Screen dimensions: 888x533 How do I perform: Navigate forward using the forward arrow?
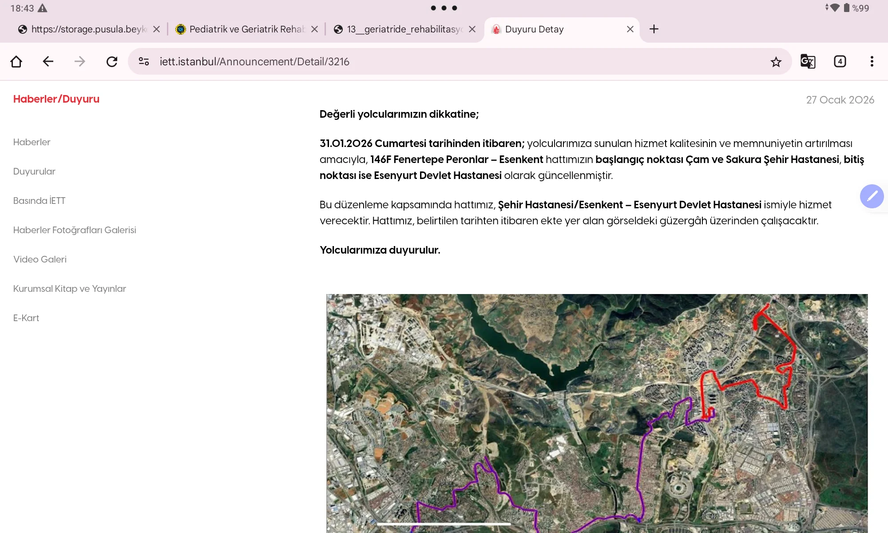[80, 61]
